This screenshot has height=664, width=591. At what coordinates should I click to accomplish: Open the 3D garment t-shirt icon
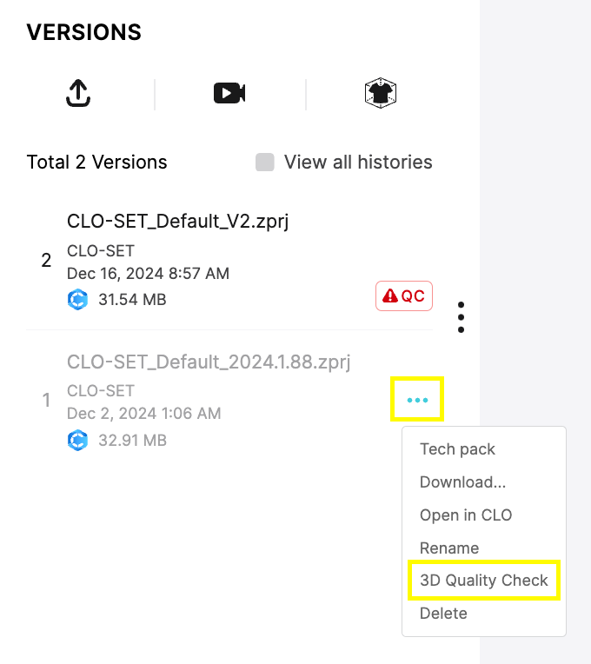(381, 93)
